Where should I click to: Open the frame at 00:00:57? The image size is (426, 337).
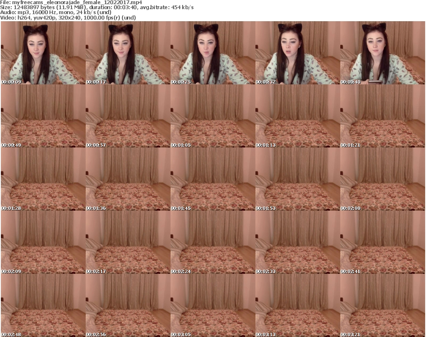tap(128, 116)
